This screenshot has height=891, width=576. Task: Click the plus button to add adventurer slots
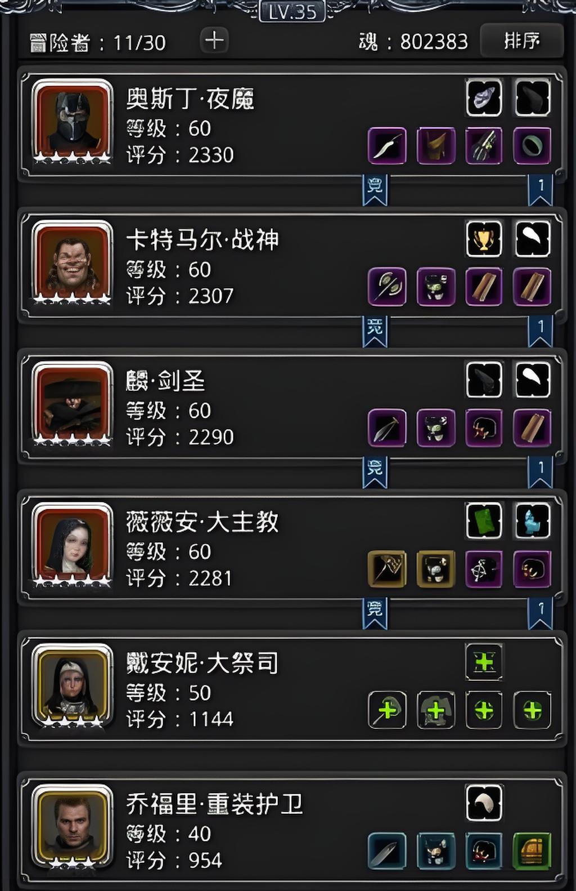click(x=214, y=41)
